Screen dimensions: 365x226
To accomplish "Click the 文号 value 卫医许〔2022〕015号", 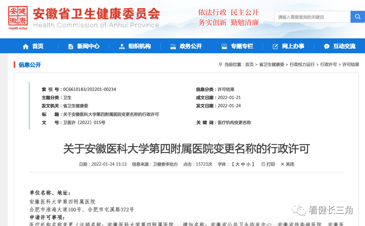I will (x=84, y=122).
